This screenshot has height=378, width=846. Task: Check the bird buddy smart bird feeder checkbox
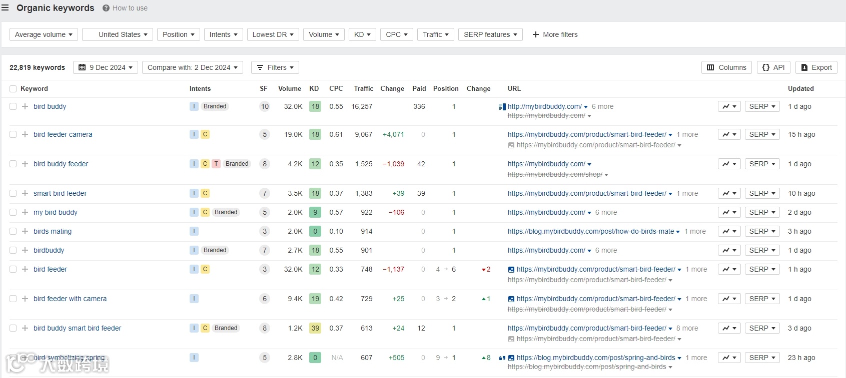[13, 328]
